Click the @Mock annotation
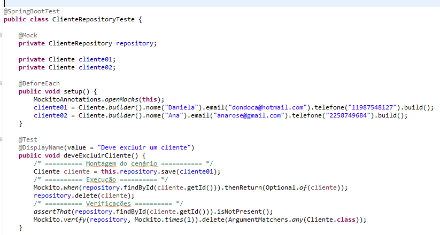440x235 pixels. coord(28,35)
